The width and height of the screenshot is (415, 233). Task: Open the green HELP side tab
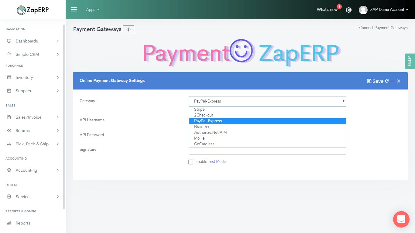410,61
